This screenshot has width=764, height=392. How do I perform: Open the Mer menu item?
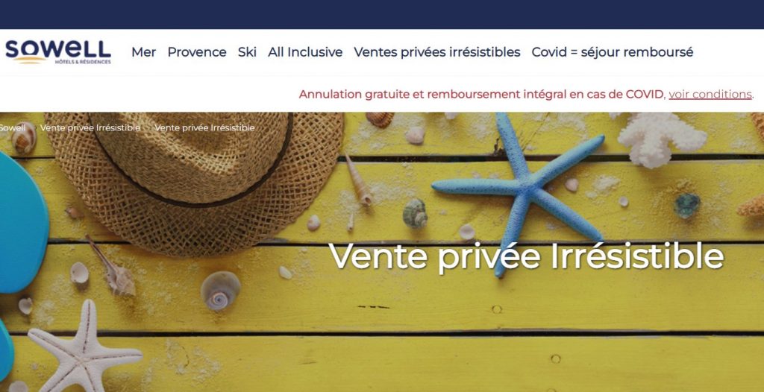(x=144, y=52)
